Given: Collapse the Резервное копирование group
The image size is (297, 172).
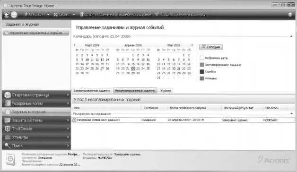Looking at the screenshot, I should pyautogui.click(x=291, y=114).
